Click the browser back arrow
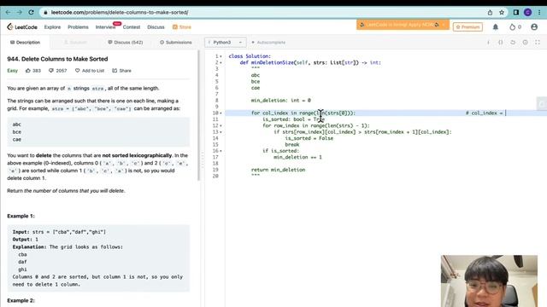The height and width of the screenshot is (307, 547). [8, 12]
